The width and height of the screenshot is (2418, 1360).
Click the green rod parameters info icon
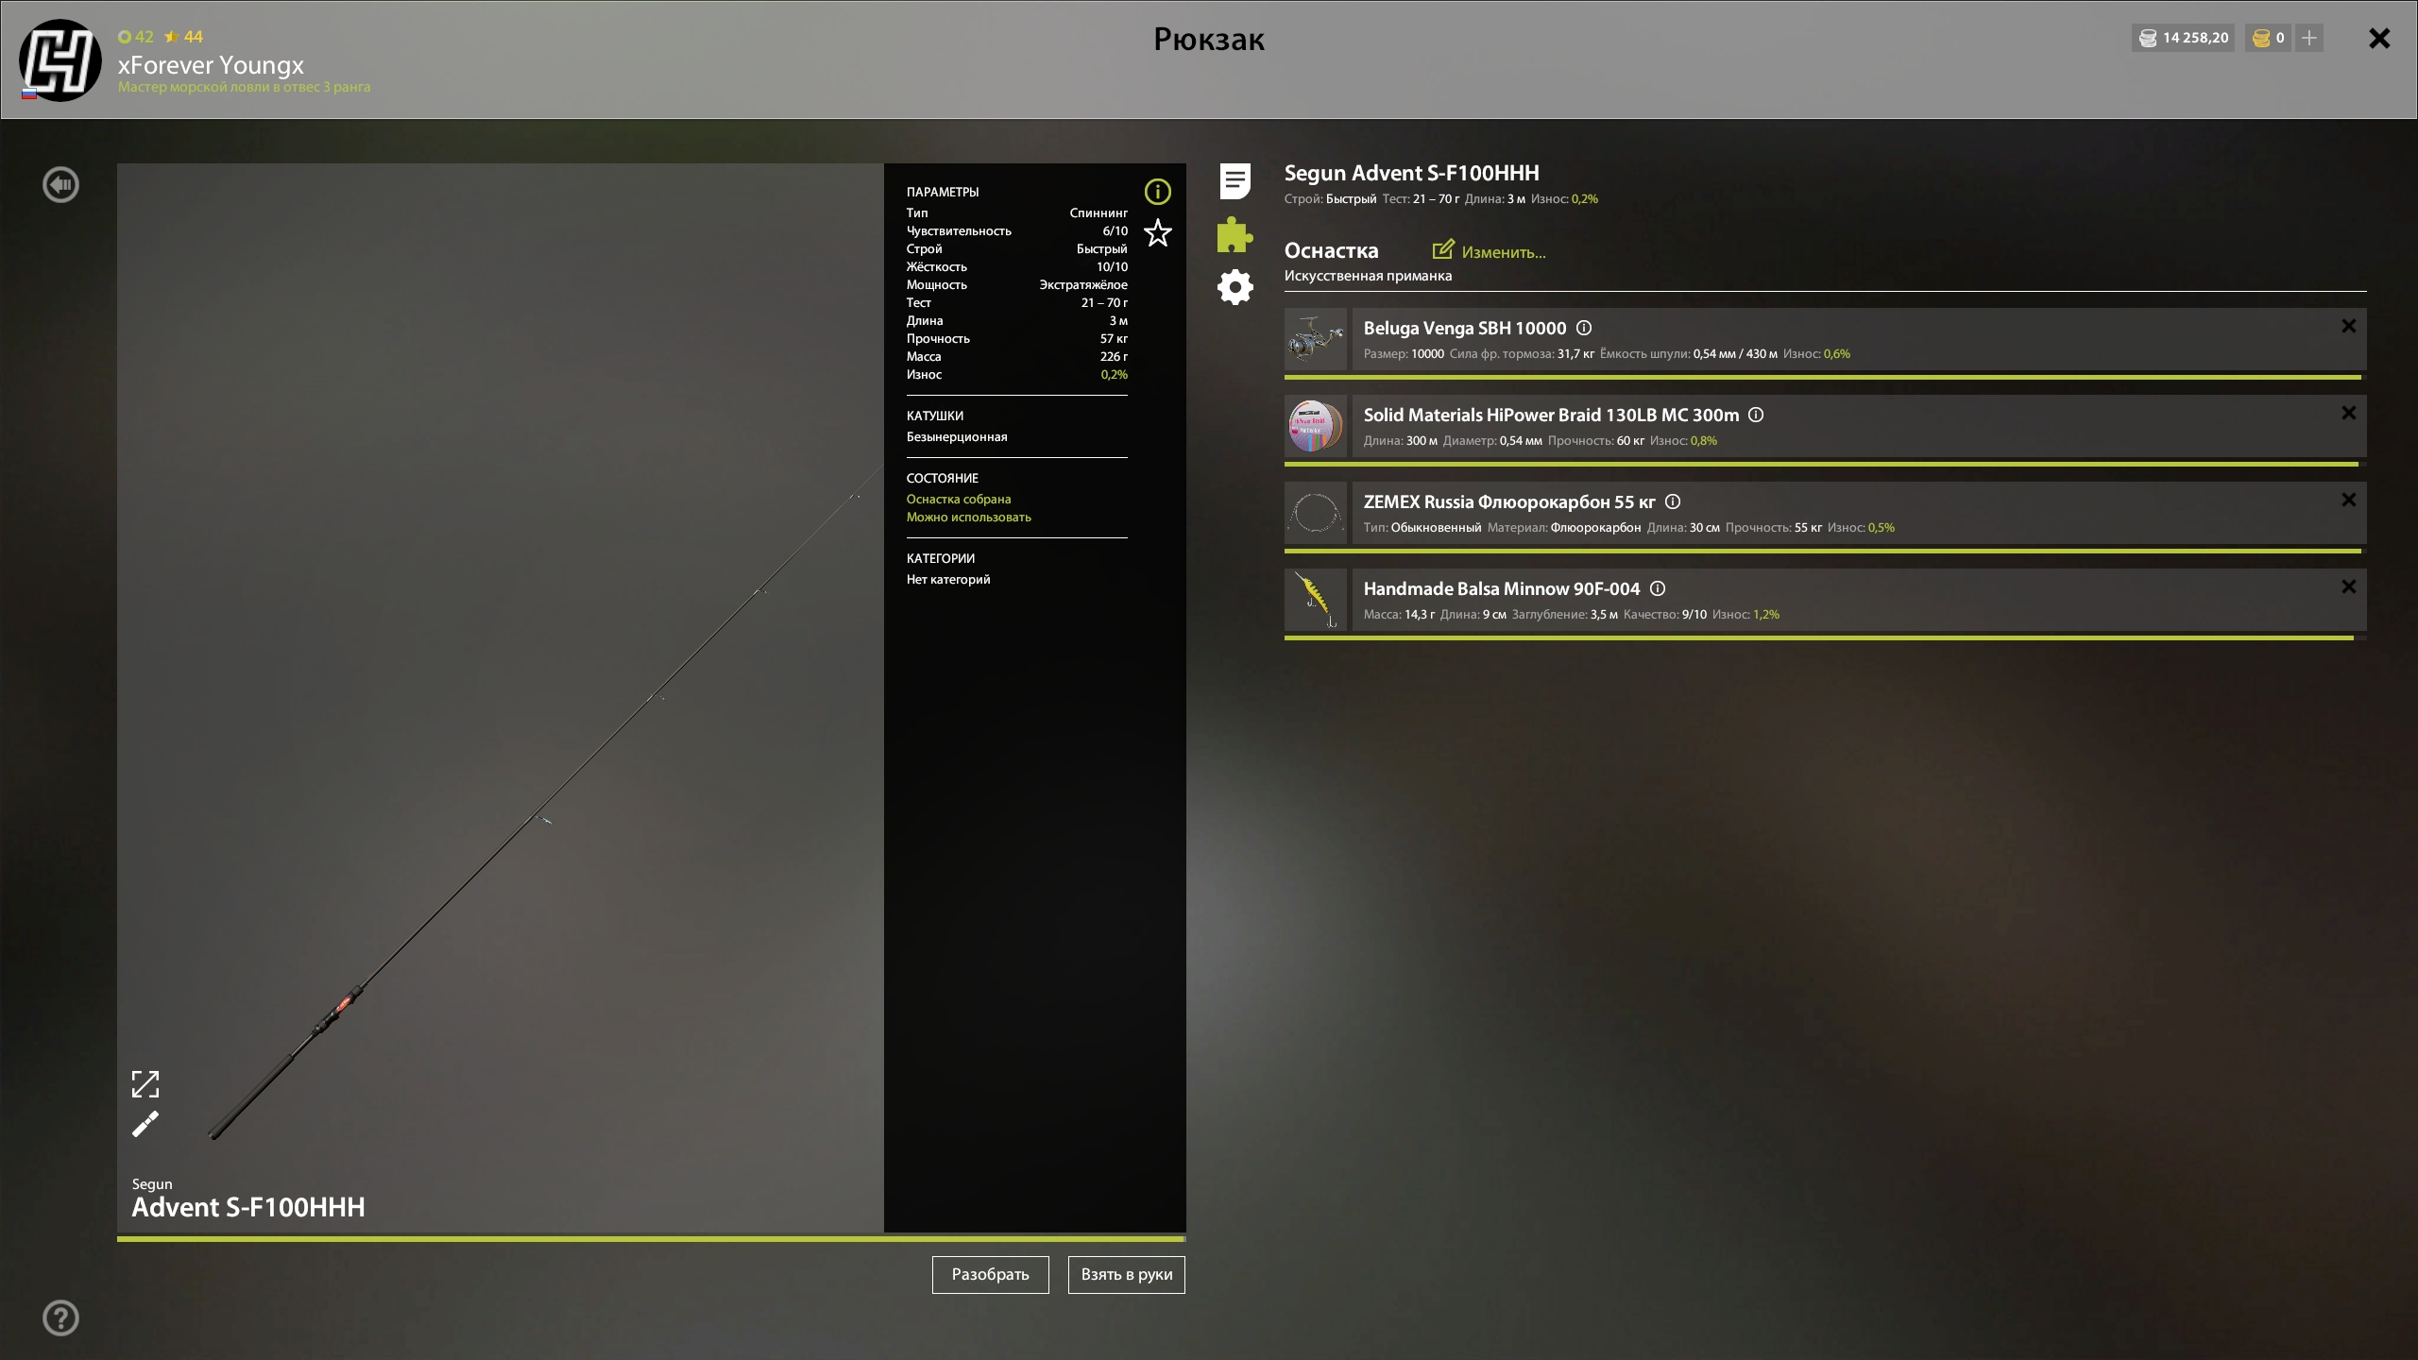[x=1157, y=192]
